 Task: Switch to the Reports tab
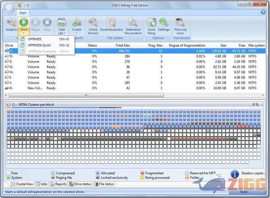(58, 184)
